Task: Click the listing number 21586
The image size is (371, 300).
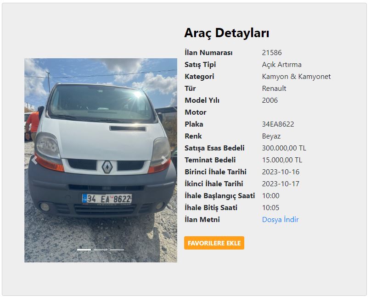Action: (x=272, y=52)
